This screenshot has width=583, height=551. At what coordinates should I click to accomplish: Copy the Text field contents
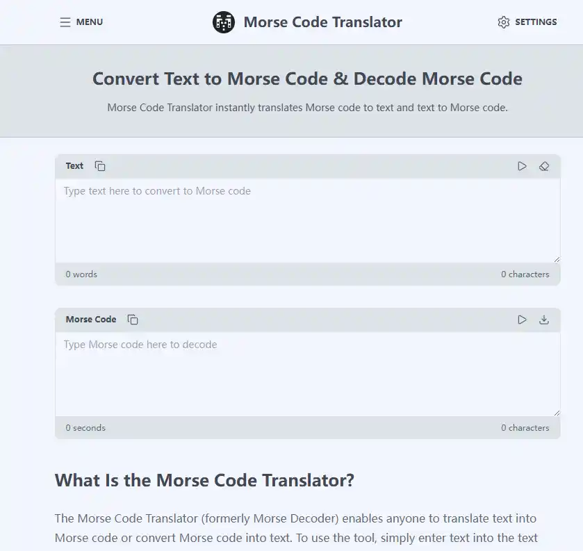point(100,166)
